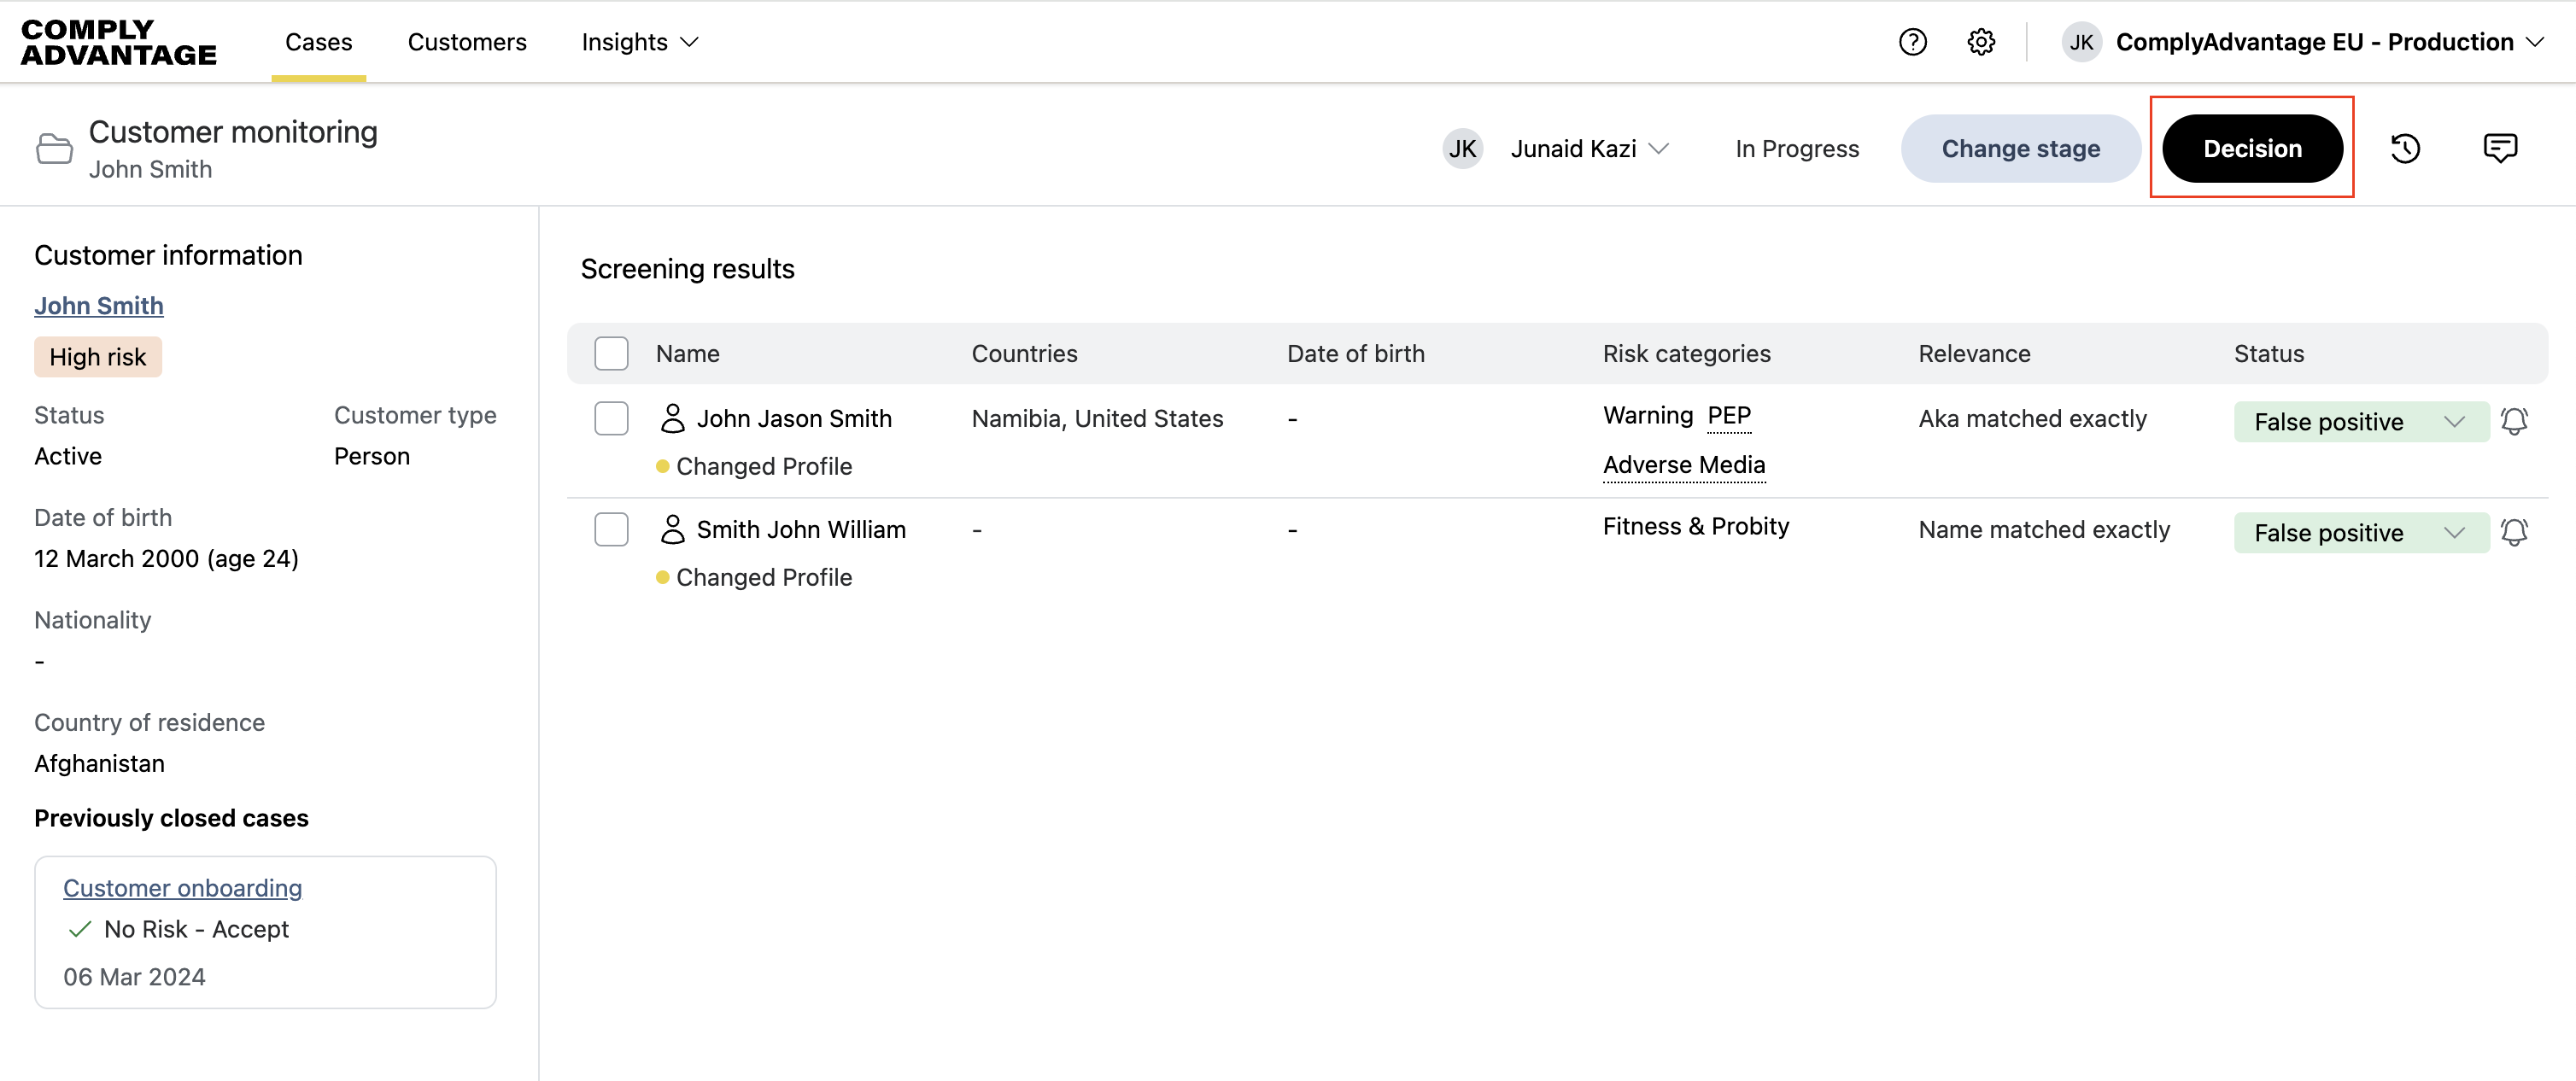The height and width of the screenshot is (1081, 2576).
Task: Expand the Insights menu
Action: tap(639, 42)
